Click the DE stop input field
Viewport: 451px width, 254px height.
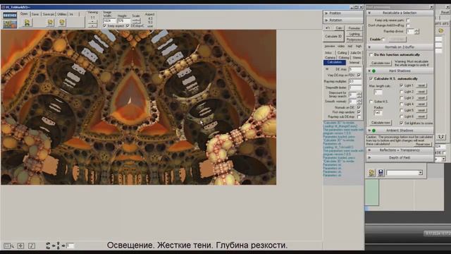tap(355, 69)
